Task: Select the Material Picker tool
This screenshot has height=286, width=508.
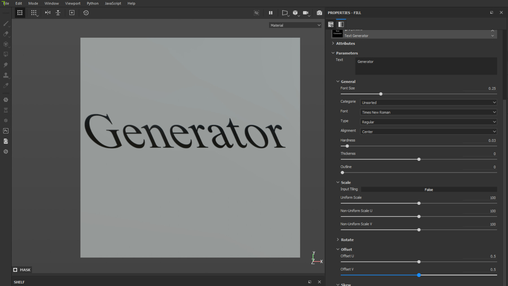Action: (x=6, y=85)
